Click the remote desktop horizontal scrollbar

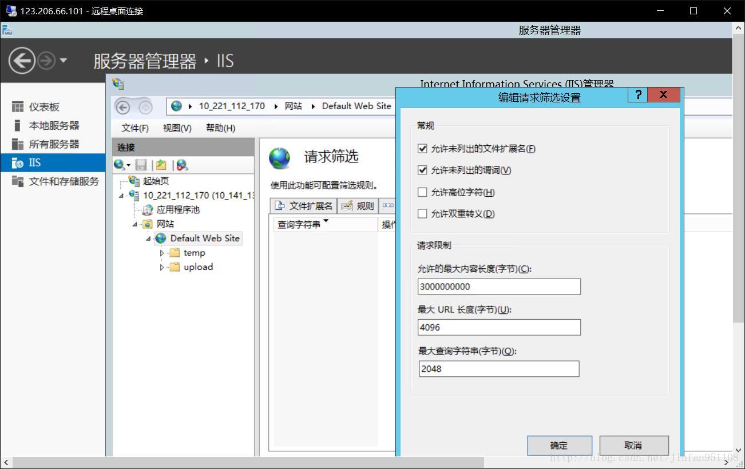pyautogui.click(x=248, y=462)
